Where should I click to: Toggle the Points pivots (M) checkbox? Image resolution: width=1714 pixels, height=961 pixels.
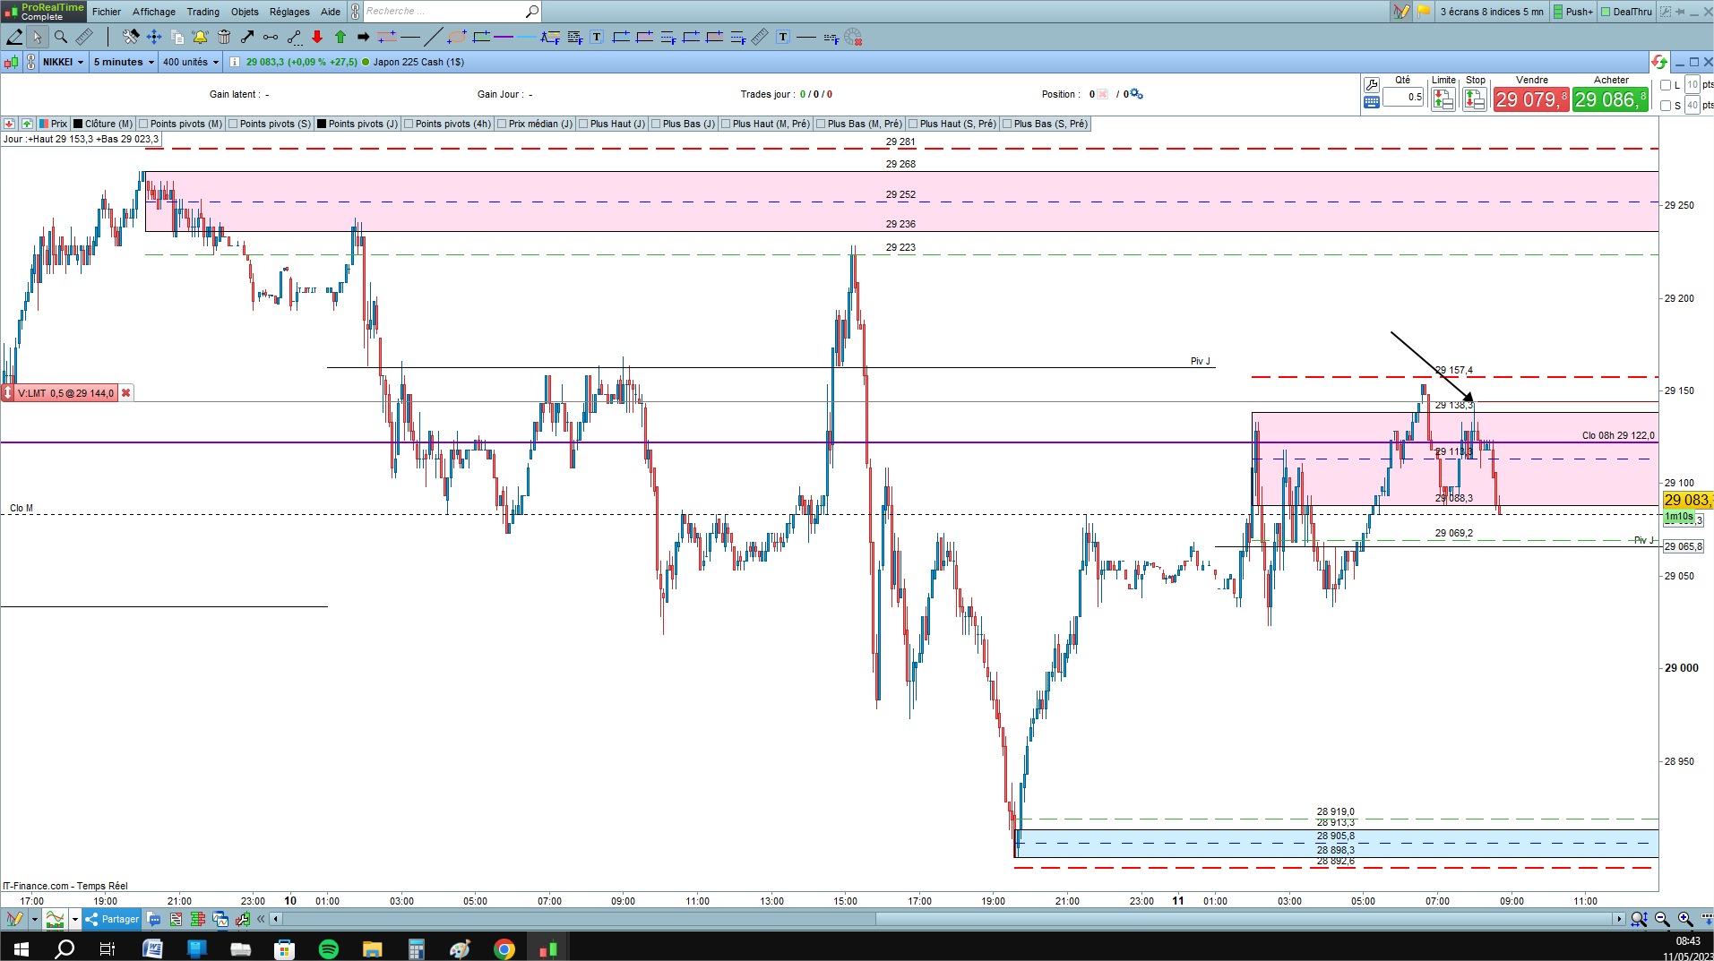143,124
